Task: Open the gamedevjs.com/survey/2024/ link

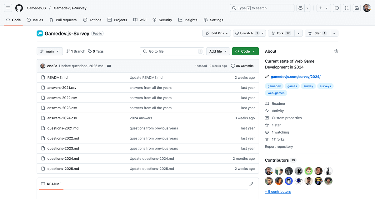Action: coord(296,77)
